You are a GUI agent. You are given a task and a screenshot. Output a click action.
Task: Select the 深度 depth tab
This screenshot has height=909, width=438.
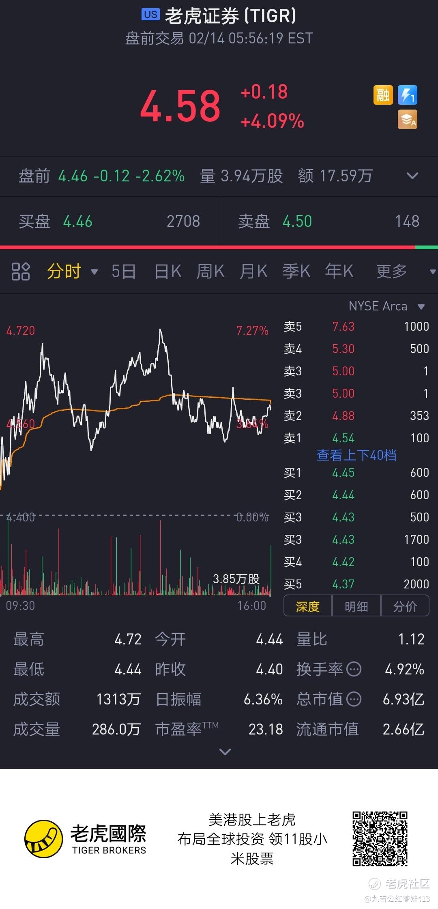click(308, 606)
